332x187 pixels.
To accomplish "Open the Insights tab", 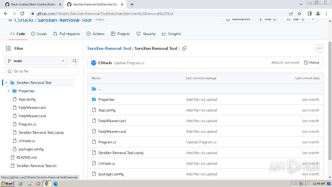I will 171,34.
